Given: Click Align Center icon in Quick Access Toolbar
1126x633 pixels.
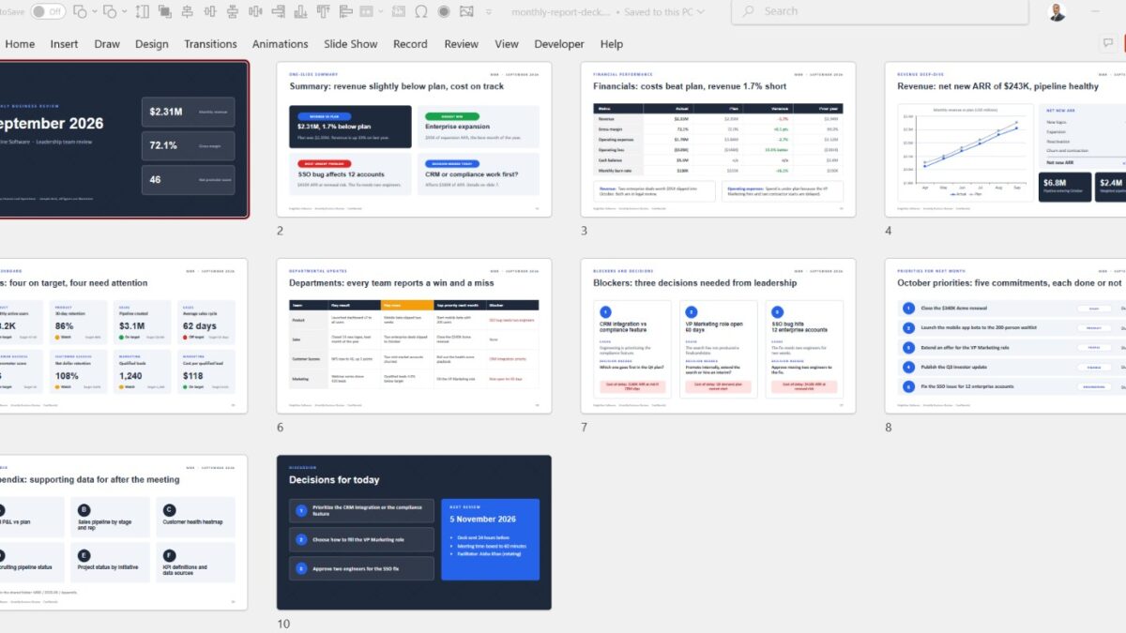Looking at the screenshot, I should point(187,11).
